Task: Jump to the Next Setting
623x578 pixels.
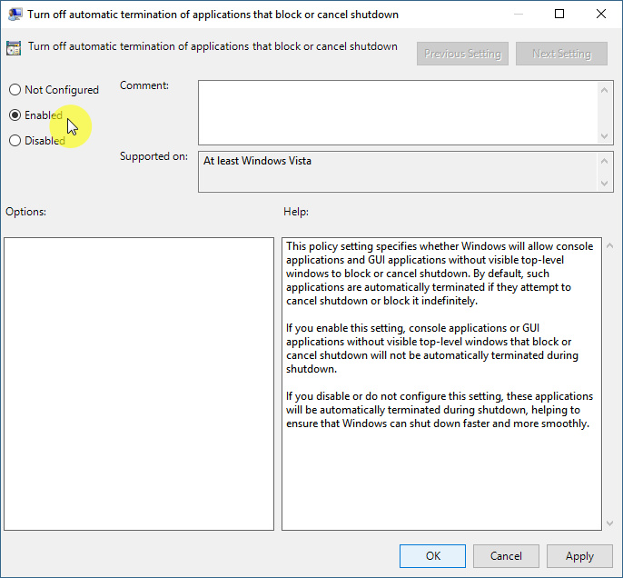Action: click(561, 54)
